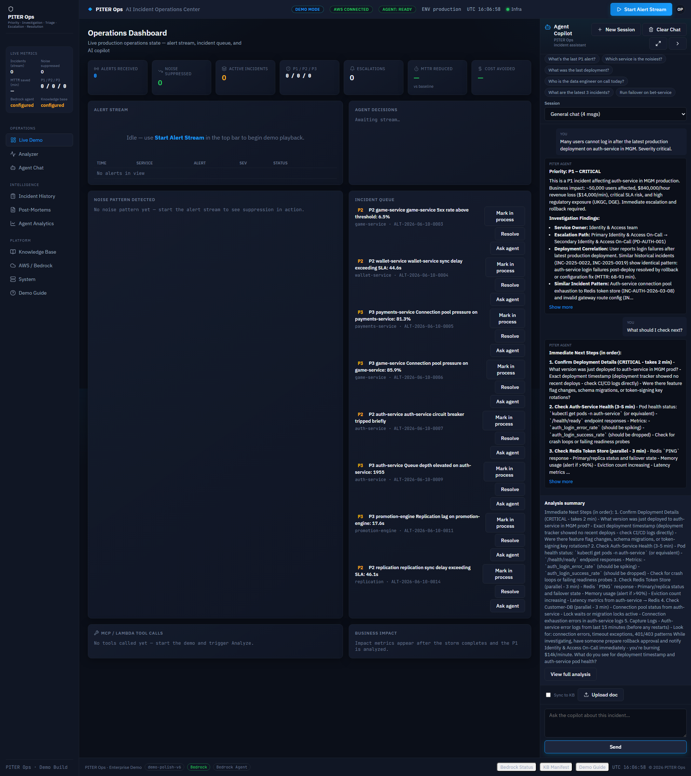Click the demo-polish-v6 footer tag
The height and width of the screenshot is (776, 691).
(x=164, y=767)
